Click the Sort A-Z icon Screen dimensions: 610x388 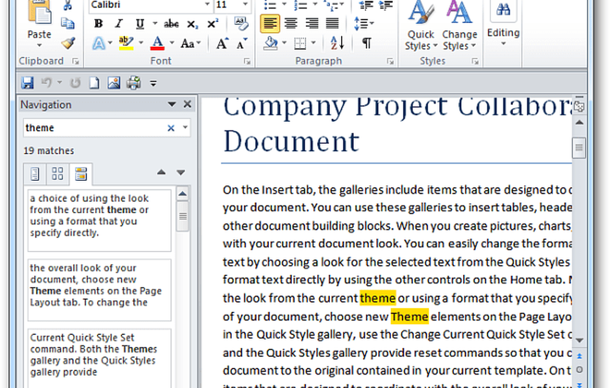coord(337,43)
